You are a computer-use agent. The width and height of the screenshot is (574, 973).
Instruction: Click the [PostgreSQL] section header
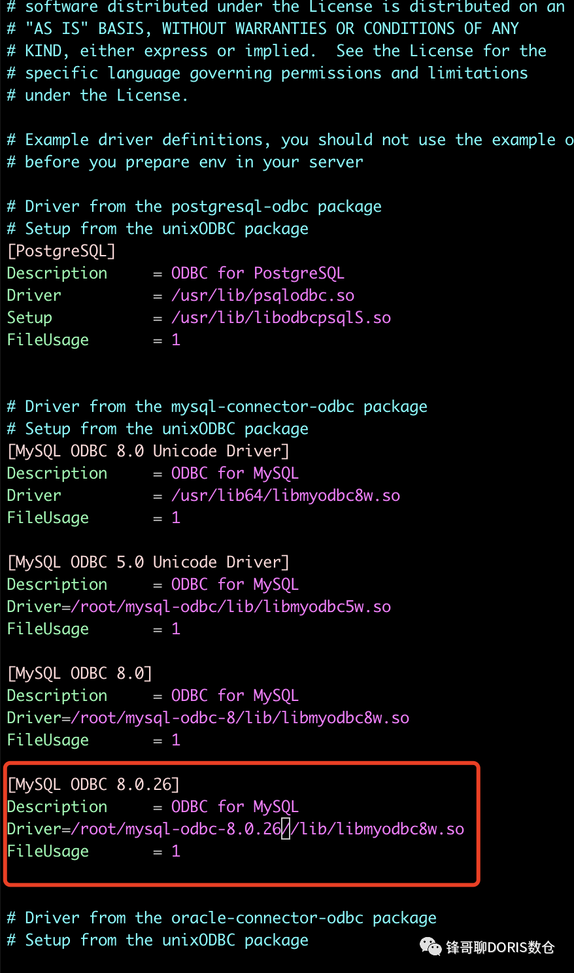pyautogui.click(x=61, y=251)
